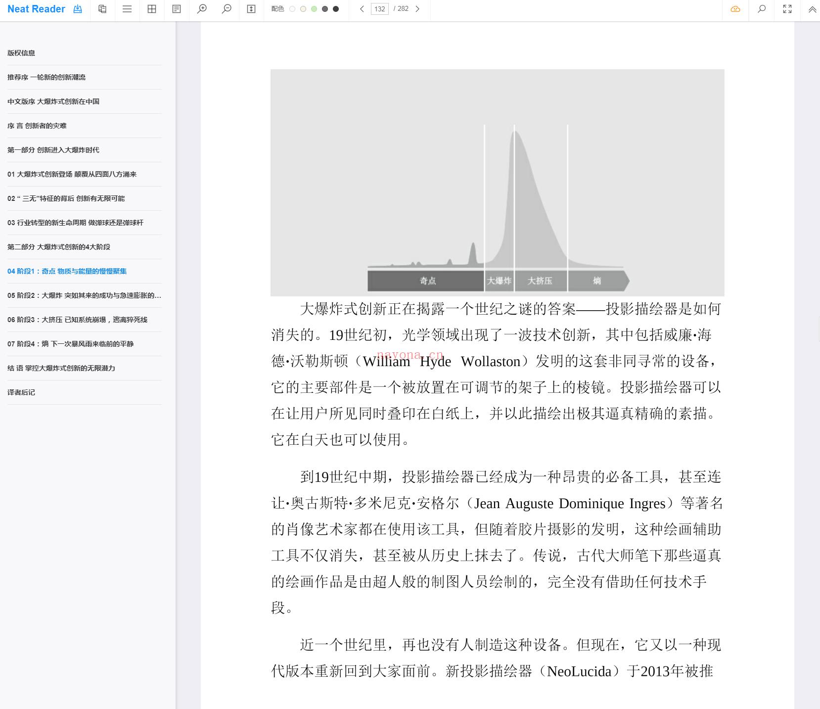Go to the next page arrow
The height and width of the screenshot is (709, 820).
(417, 9)
